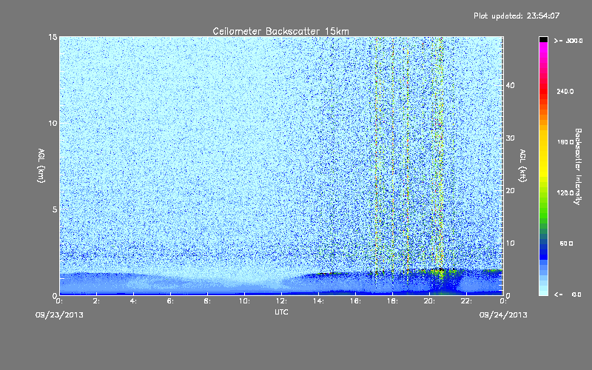Screen dimensions: 592x370
Task: Click the start date "09/23/2013"
Action: coord(59,315)
